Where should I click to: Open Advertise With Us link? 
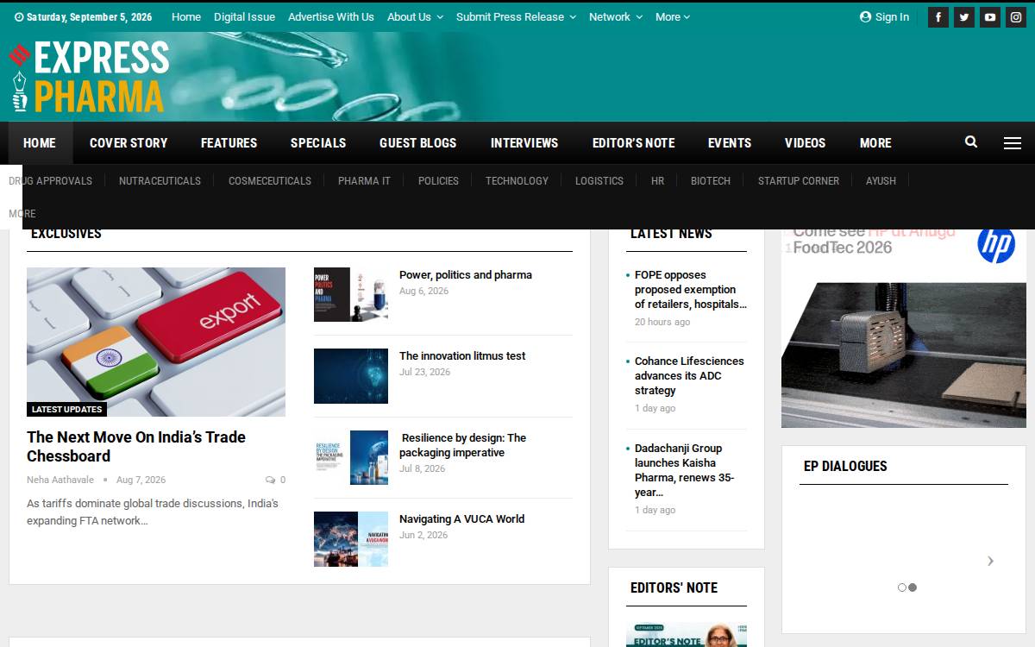pyautogui.click(x=331, y=16)
